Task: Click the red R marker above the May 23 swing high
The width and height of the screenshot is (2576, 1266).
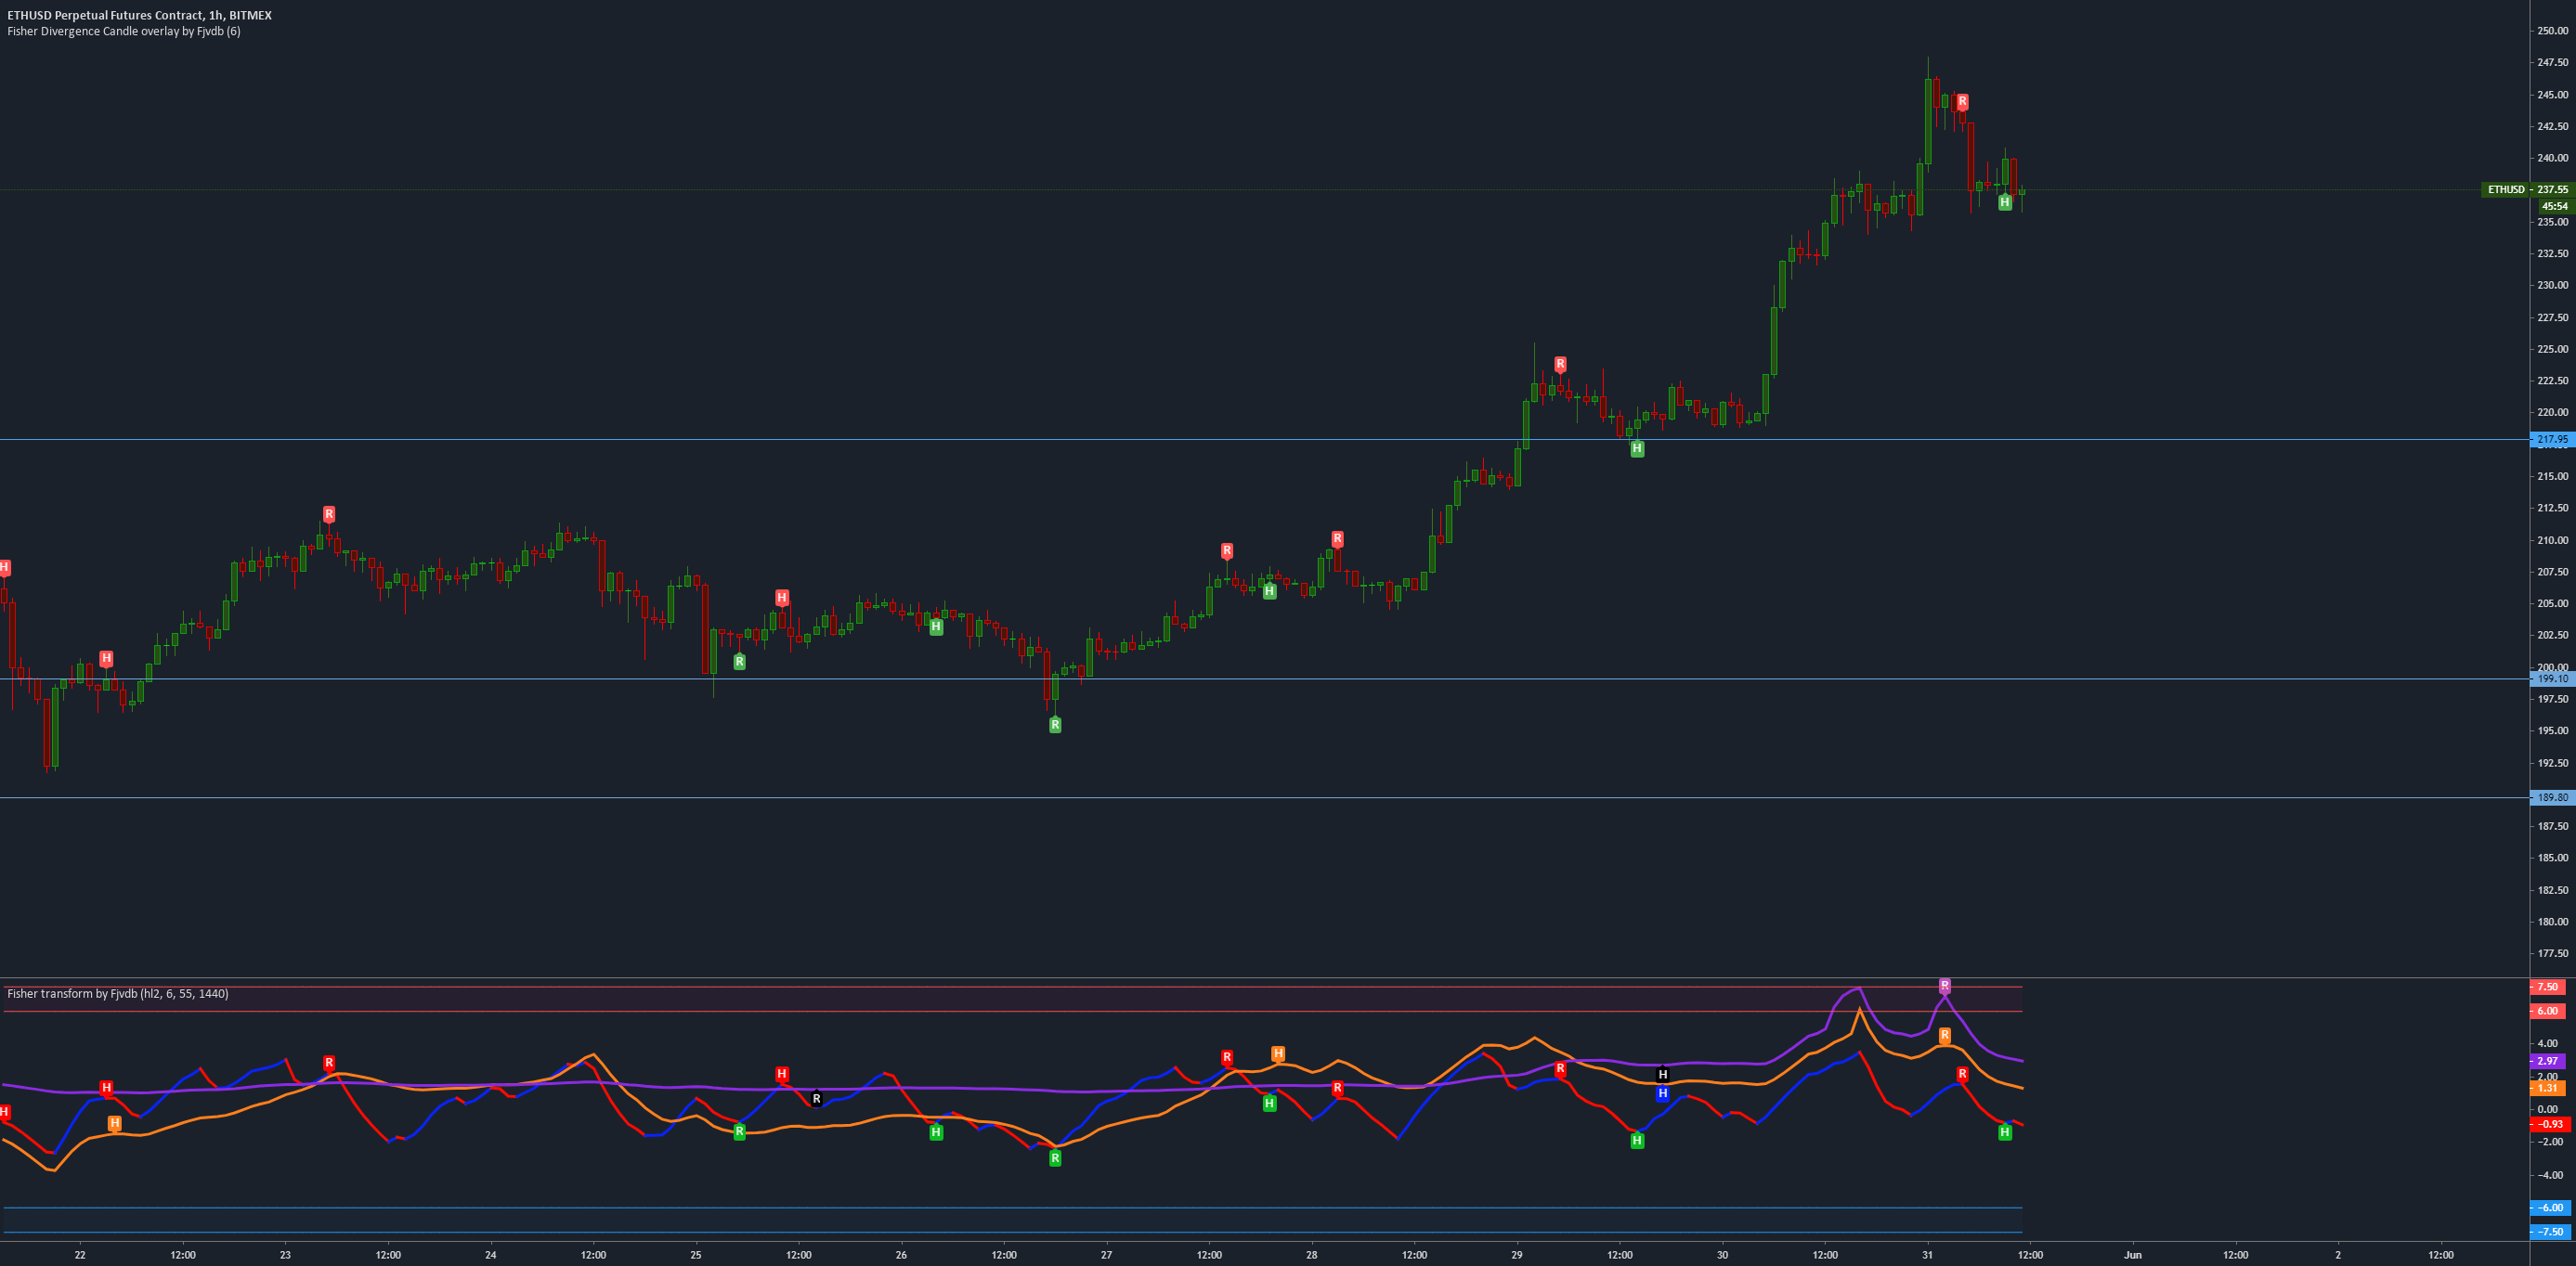Action: tap(329, 514)
